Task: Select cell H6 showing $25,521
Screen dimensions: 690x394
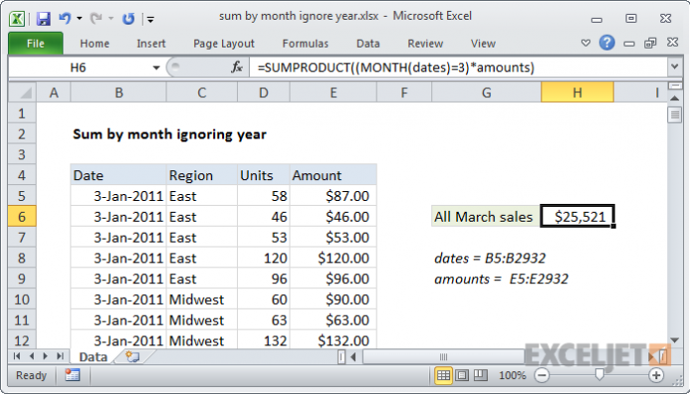Action: click(x=577, y=216)
